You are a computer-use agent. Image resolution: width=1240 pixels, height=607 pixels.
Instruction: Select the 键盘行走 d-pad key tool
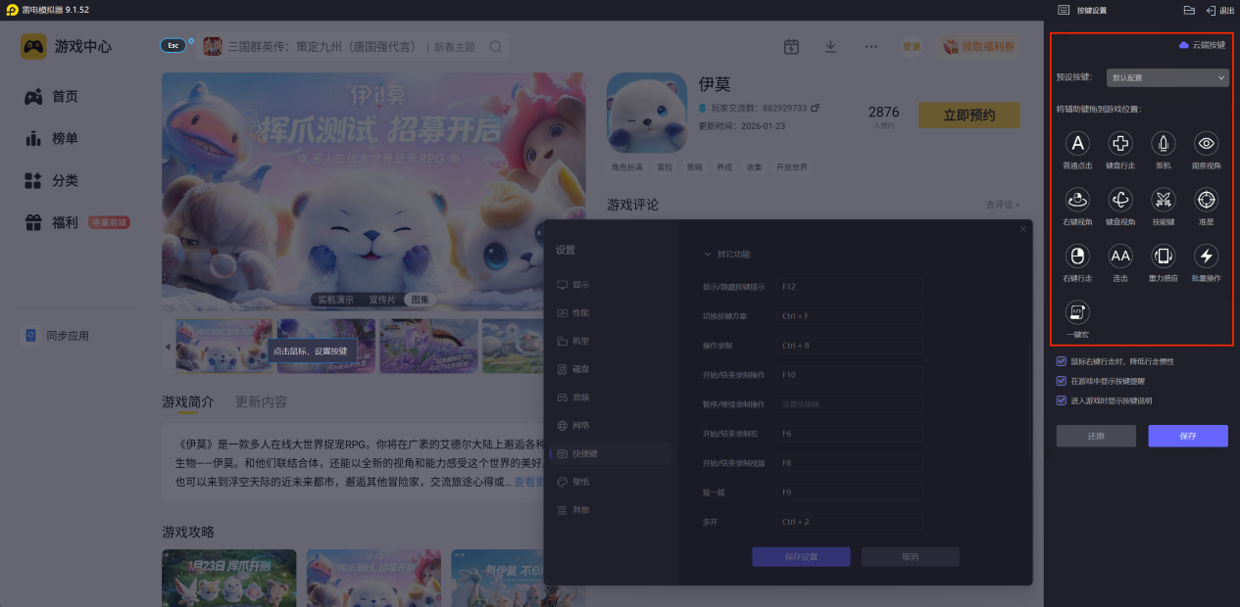[1120, 144]
